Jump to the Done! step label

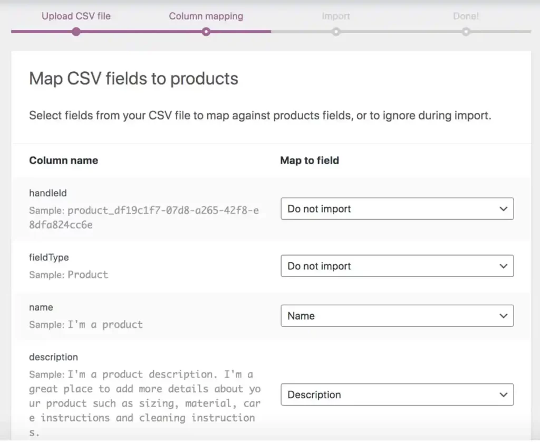point(466,16)
